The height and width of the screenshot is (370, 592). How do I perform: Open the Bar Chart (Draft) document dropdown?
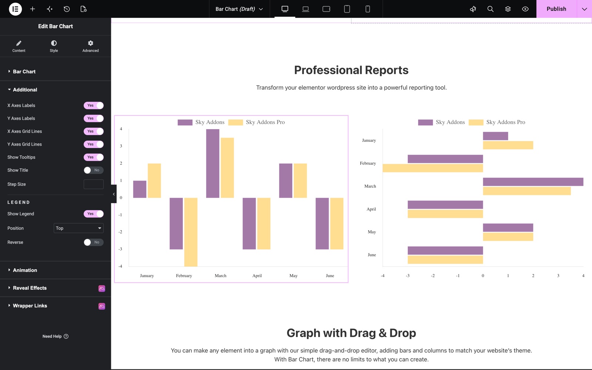coord(239,9)
